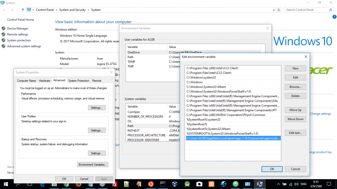Open the System Protection tab
337x189 pixels.
79,81
